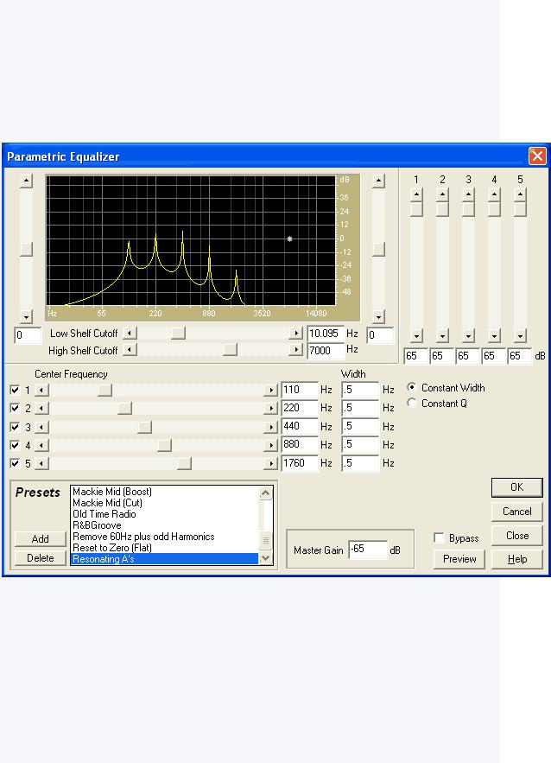The image size is (551, 763).
Task: Click band 3 center frequency slider thumb
Action: click(x=144, y=427)
